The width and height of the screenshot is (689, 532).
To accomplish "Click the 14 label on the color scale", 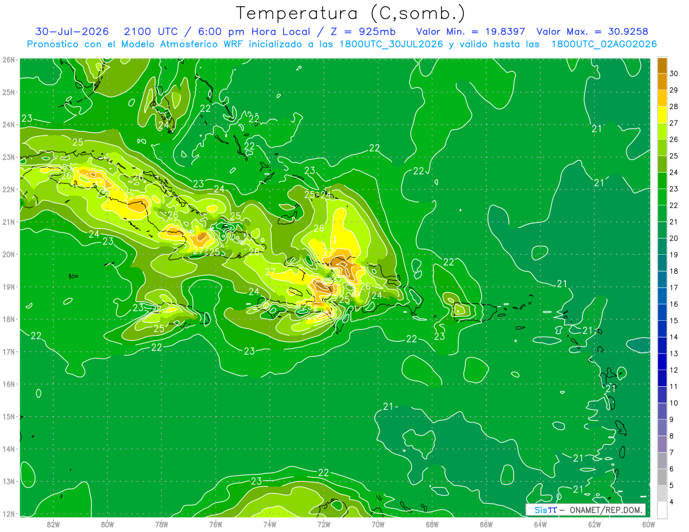I will (x=673, y=337).
